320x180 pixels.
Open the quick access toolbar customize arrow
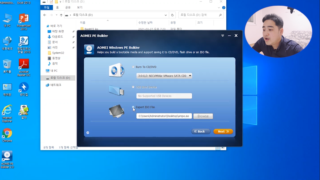pyautogui.click(x=60, y=2)
